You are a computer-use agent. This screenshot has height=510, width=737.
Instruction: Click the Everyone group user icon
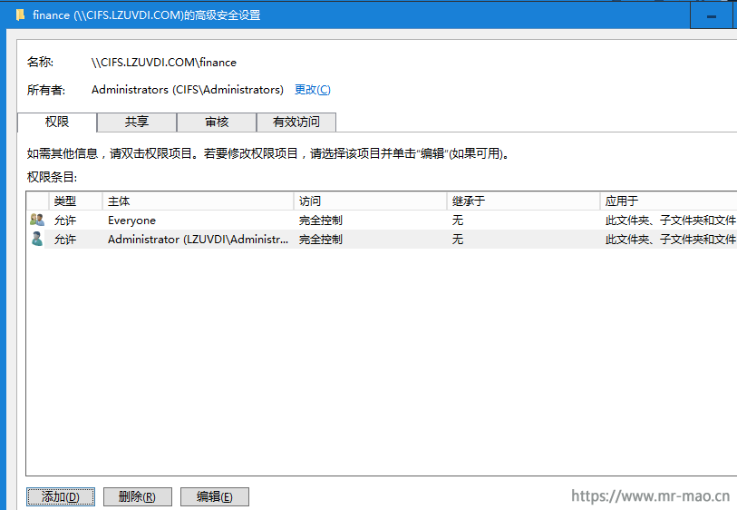(x=36, y=220)
